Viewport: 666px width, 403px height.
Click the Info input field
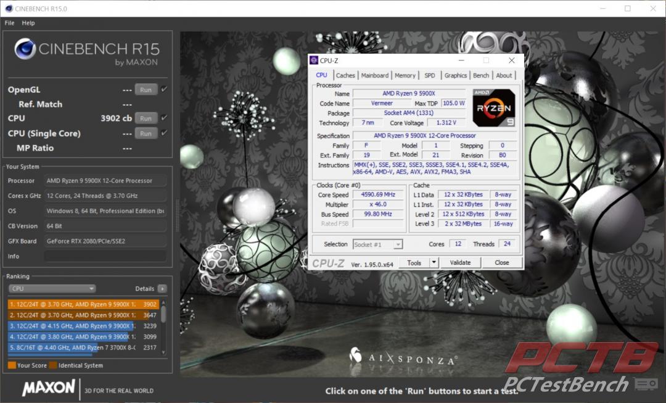pos(105,256)
